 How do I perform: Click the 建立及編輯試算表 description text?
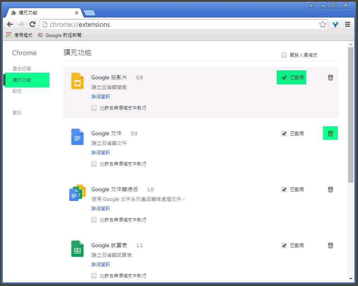[112, 255]
